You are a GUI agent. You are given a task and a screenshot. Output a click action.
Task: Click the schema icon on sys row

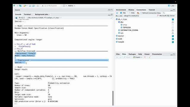[173, 33]
